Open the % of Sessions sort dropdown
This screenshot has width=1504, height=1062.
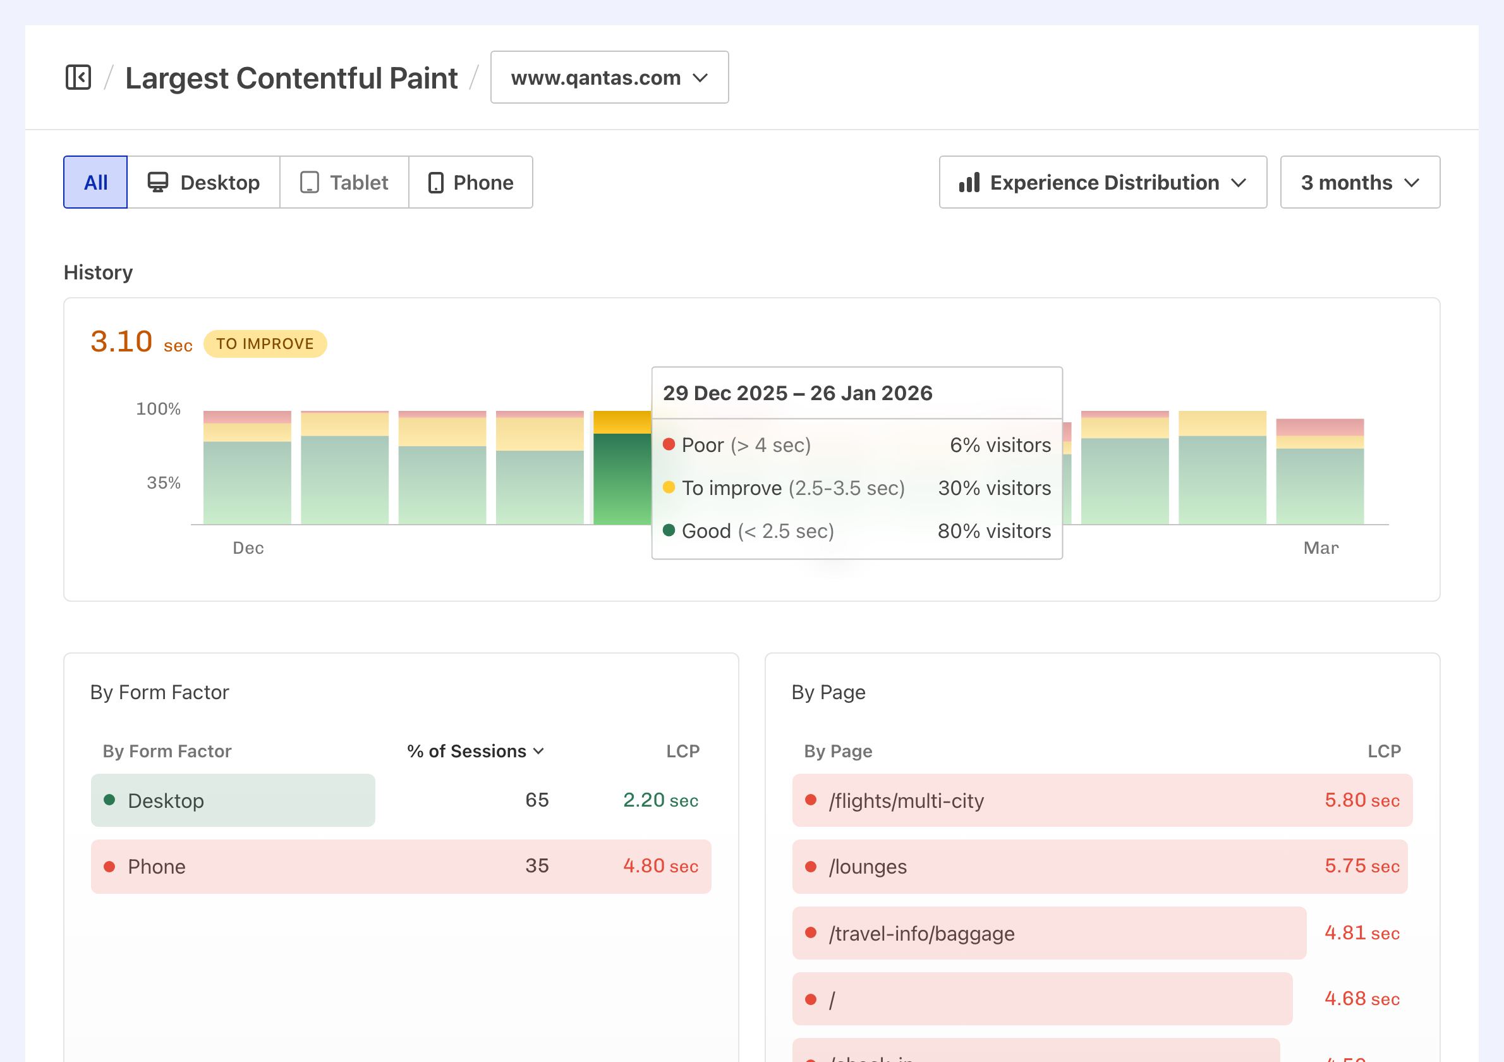tap(475, 752)
